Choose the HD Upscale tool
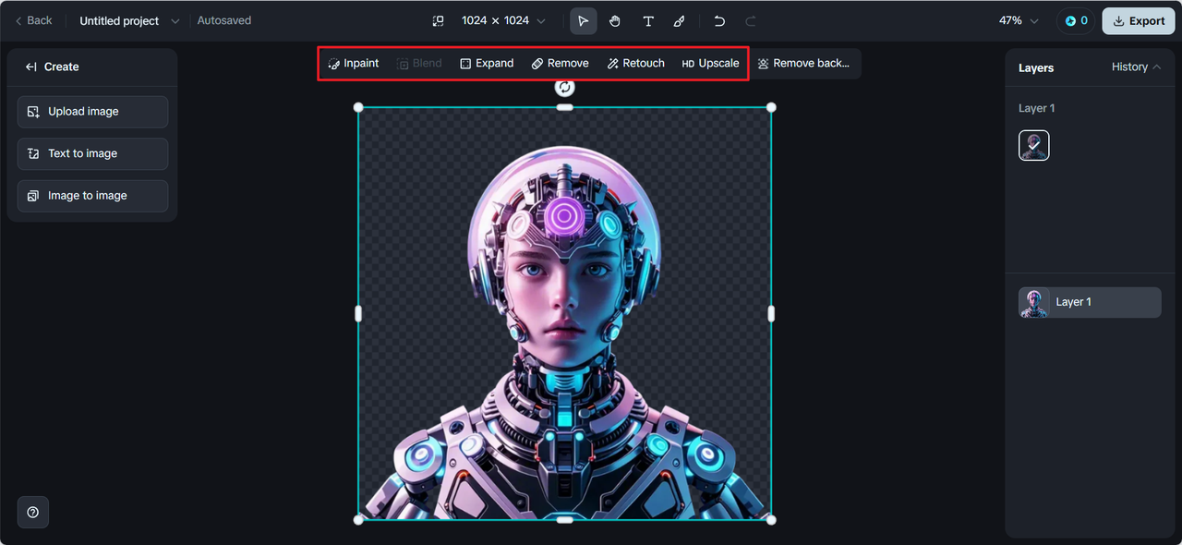 tap(711, 64)
